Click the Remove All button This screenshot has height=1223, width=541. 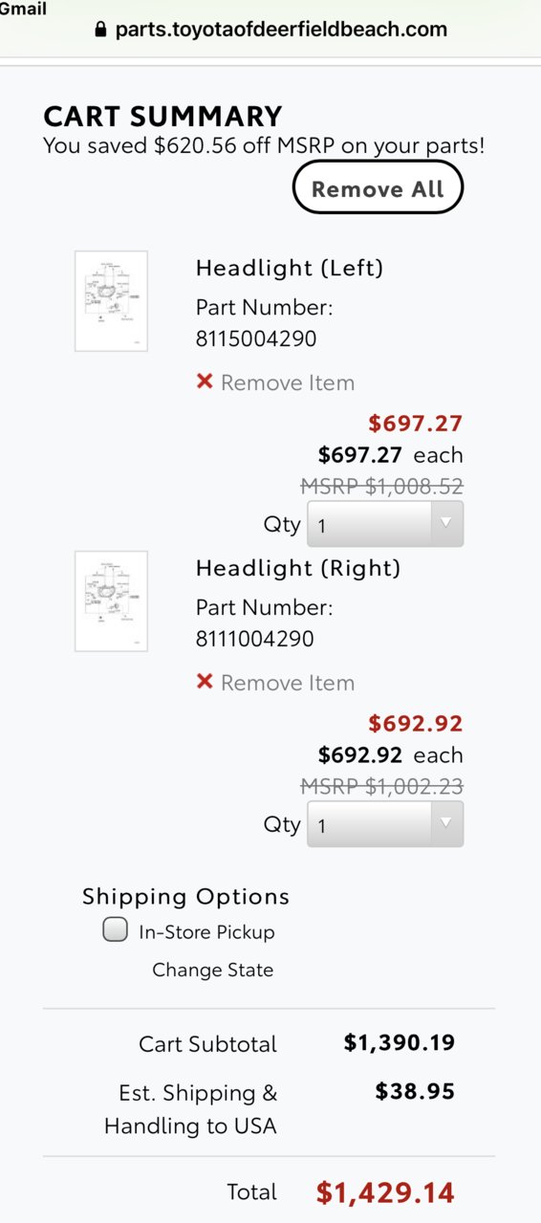tap(378, 187)
